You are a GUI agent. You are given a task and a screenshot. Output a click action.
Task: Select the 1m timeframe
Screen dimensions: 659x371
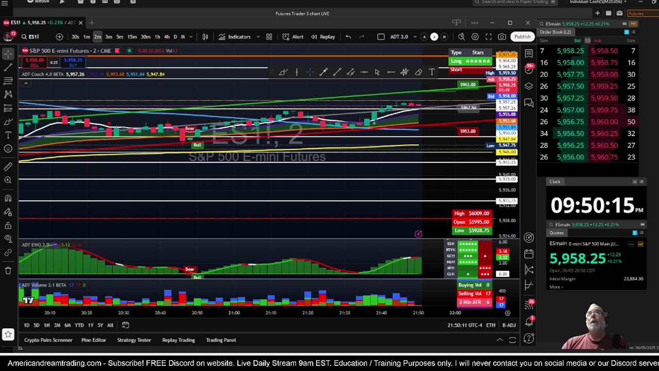tap(86, 37)
